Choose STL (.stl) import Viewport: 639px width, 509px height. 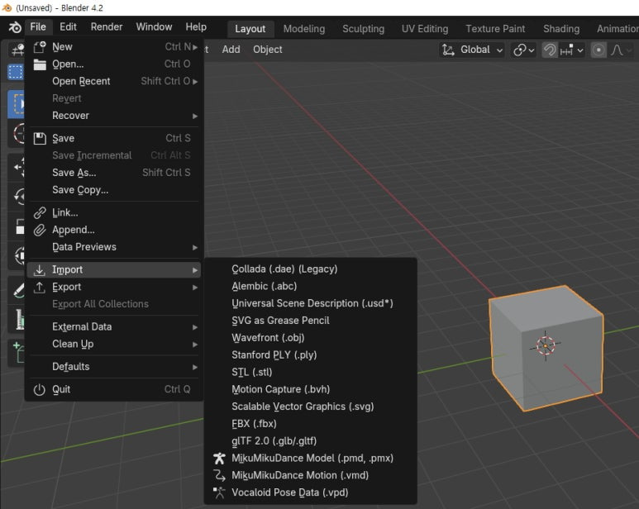(310, 372)
